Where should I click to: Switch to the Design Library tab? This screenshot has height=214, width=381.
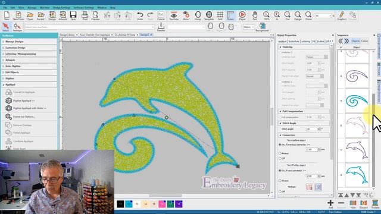click(x=67, y=35)
